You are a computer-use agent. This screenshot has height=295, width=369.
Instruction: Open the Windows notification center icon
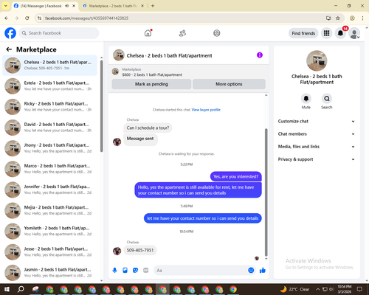359,289
